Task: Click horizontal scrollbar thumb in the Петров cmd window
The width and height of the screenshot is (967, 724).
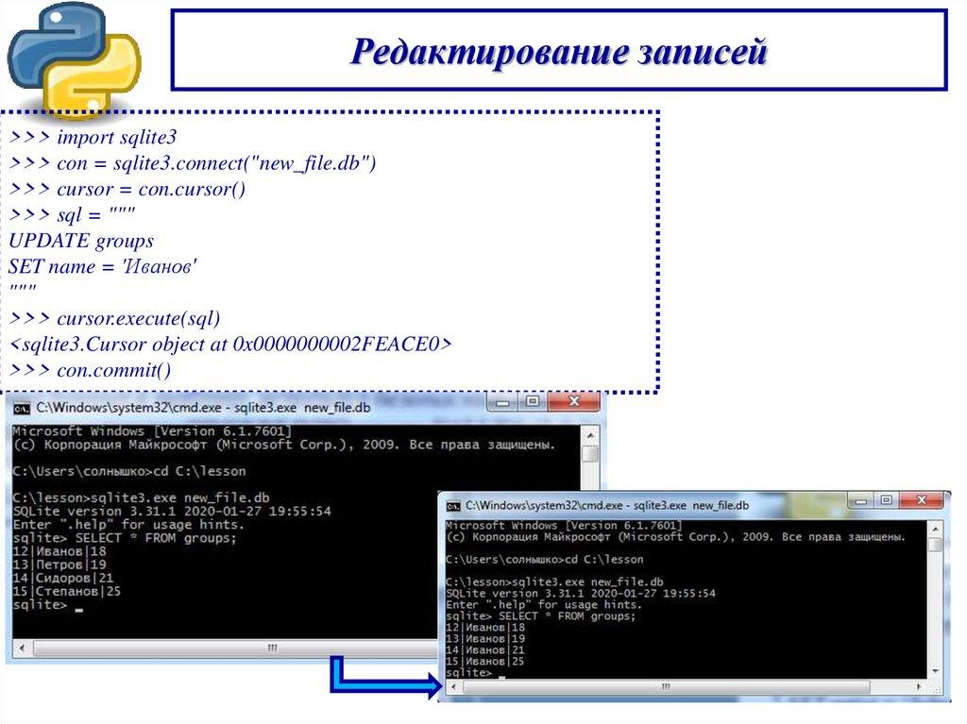Action: point(272,648)
